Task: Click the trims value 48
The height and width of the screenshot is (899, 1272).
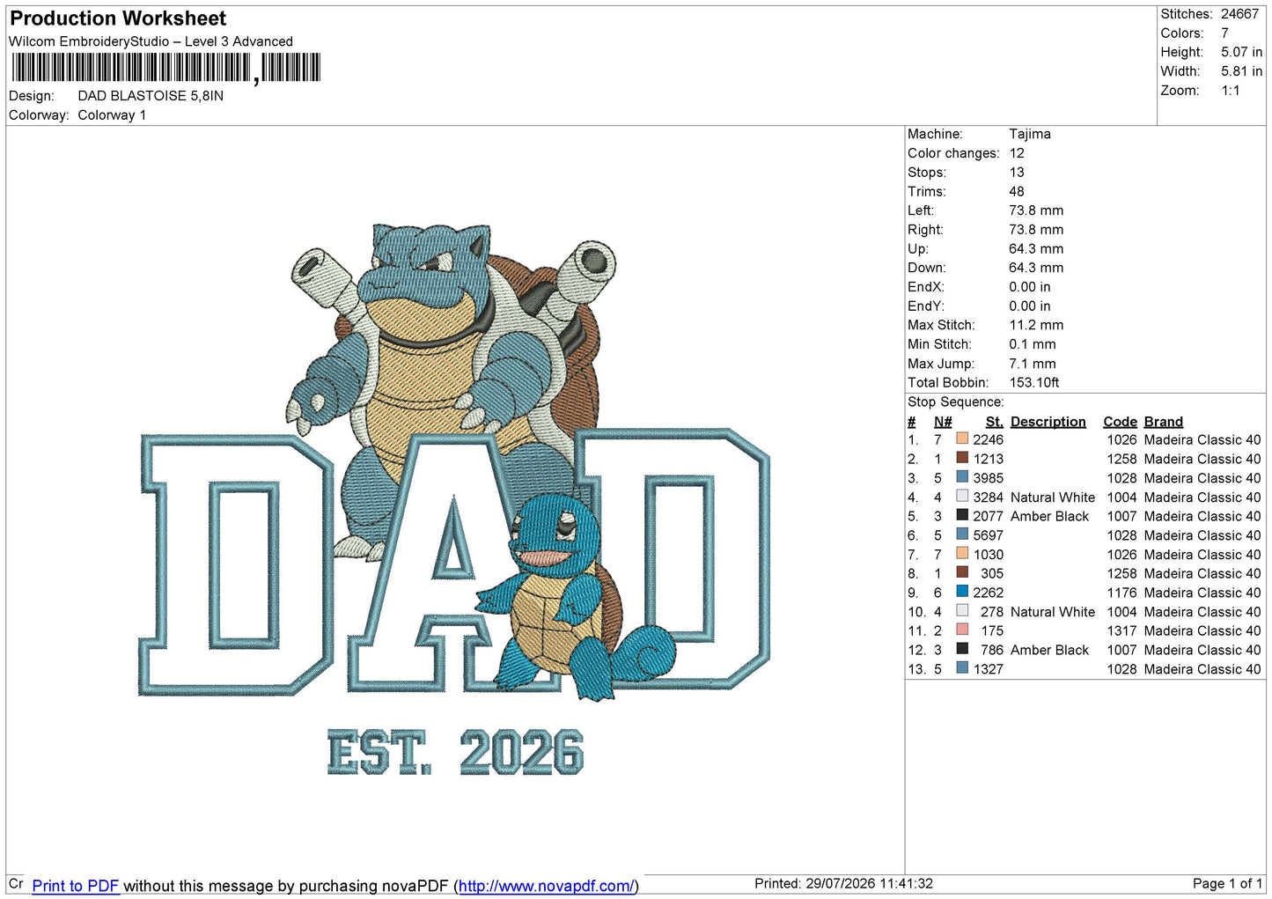Action: pos(1017,191)
